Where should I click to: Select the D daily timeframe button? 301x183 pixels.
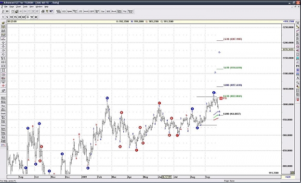(27, 17)
